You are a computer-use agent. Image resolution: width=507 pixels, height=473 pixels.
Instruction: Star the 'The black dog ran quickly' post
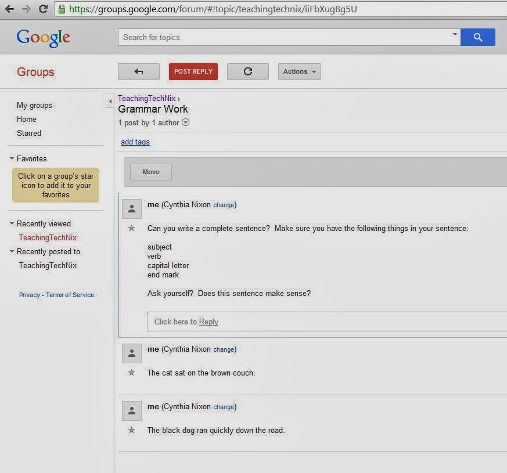pyautogui.click(x=131, y=431)
